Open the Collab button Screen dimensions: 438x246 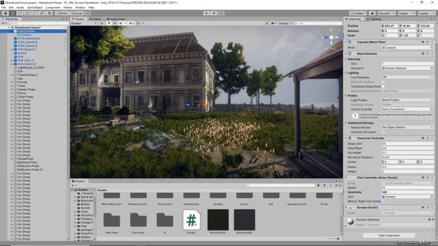pos(358,13)
